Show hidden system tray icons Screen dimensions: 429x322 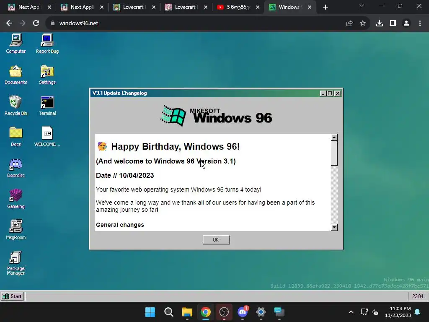pyautogui.click(x=351, y=312)
